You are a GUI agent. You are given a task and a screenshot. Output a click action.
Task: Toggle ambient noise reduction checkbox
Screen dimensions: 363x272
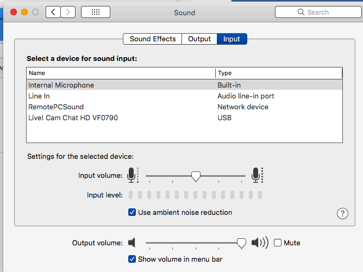132,212
